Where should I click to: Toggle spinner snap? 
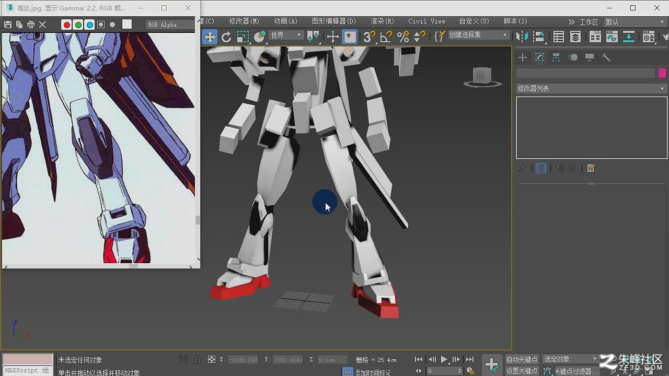point(420,37)
